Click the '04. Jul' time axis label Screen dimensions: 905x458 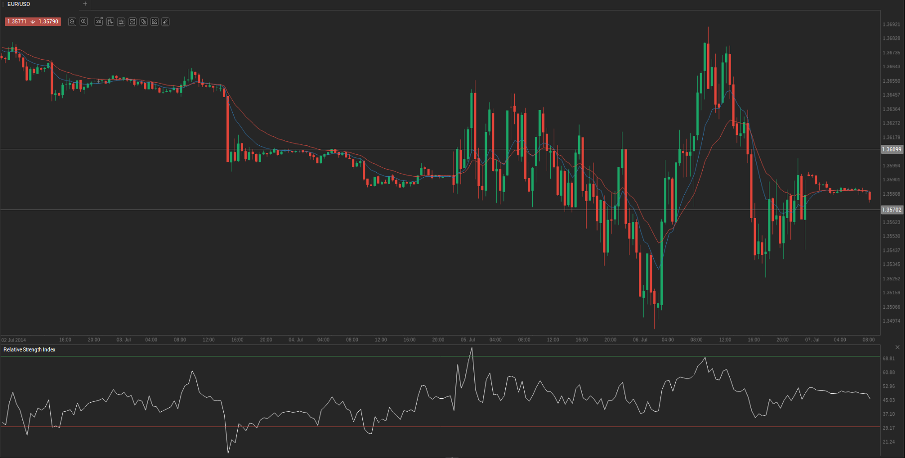[296, 340]
